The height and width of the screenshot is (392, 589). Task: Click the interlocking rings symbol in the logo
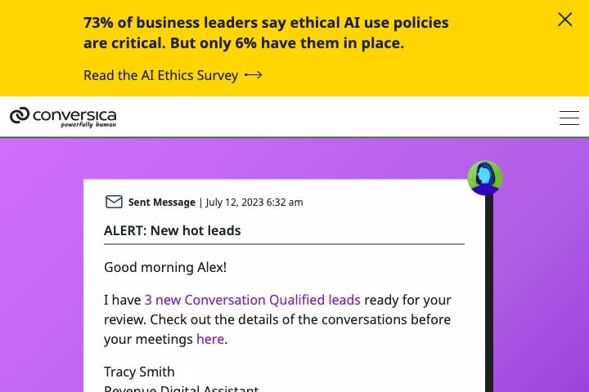(x=20, y=115)
